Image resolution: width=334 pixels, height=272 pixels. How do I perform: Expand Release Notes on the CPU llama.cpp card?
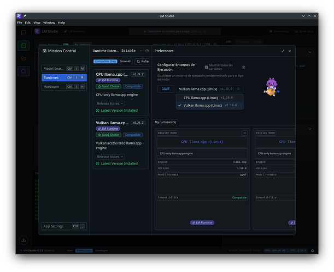110,104
